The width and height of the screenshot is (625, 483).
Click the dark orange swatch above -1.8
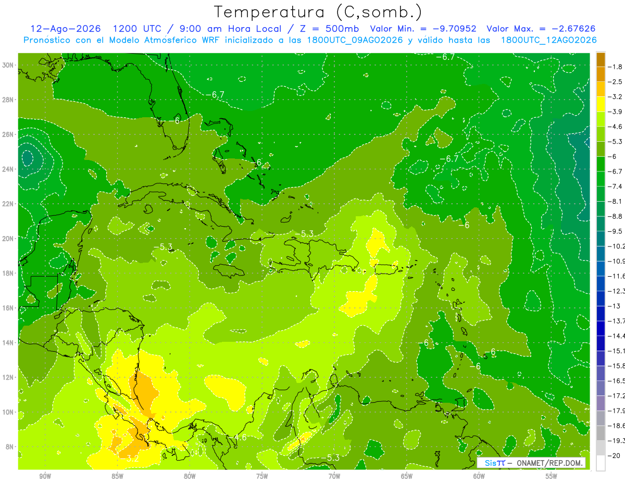(601, 59)
